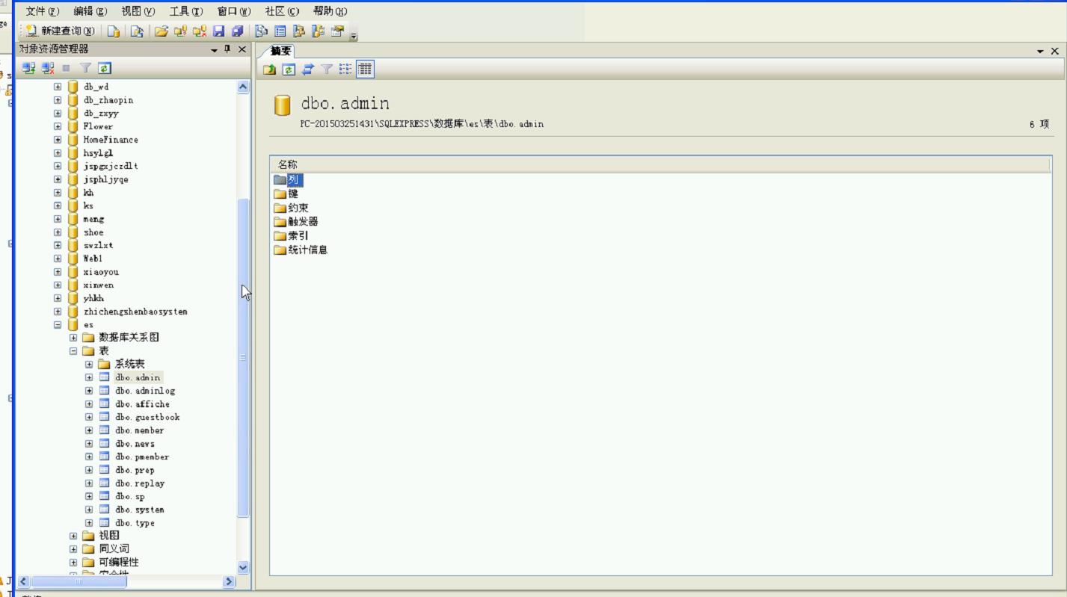Close the 对象资源管理器 panel

(242, 49)
